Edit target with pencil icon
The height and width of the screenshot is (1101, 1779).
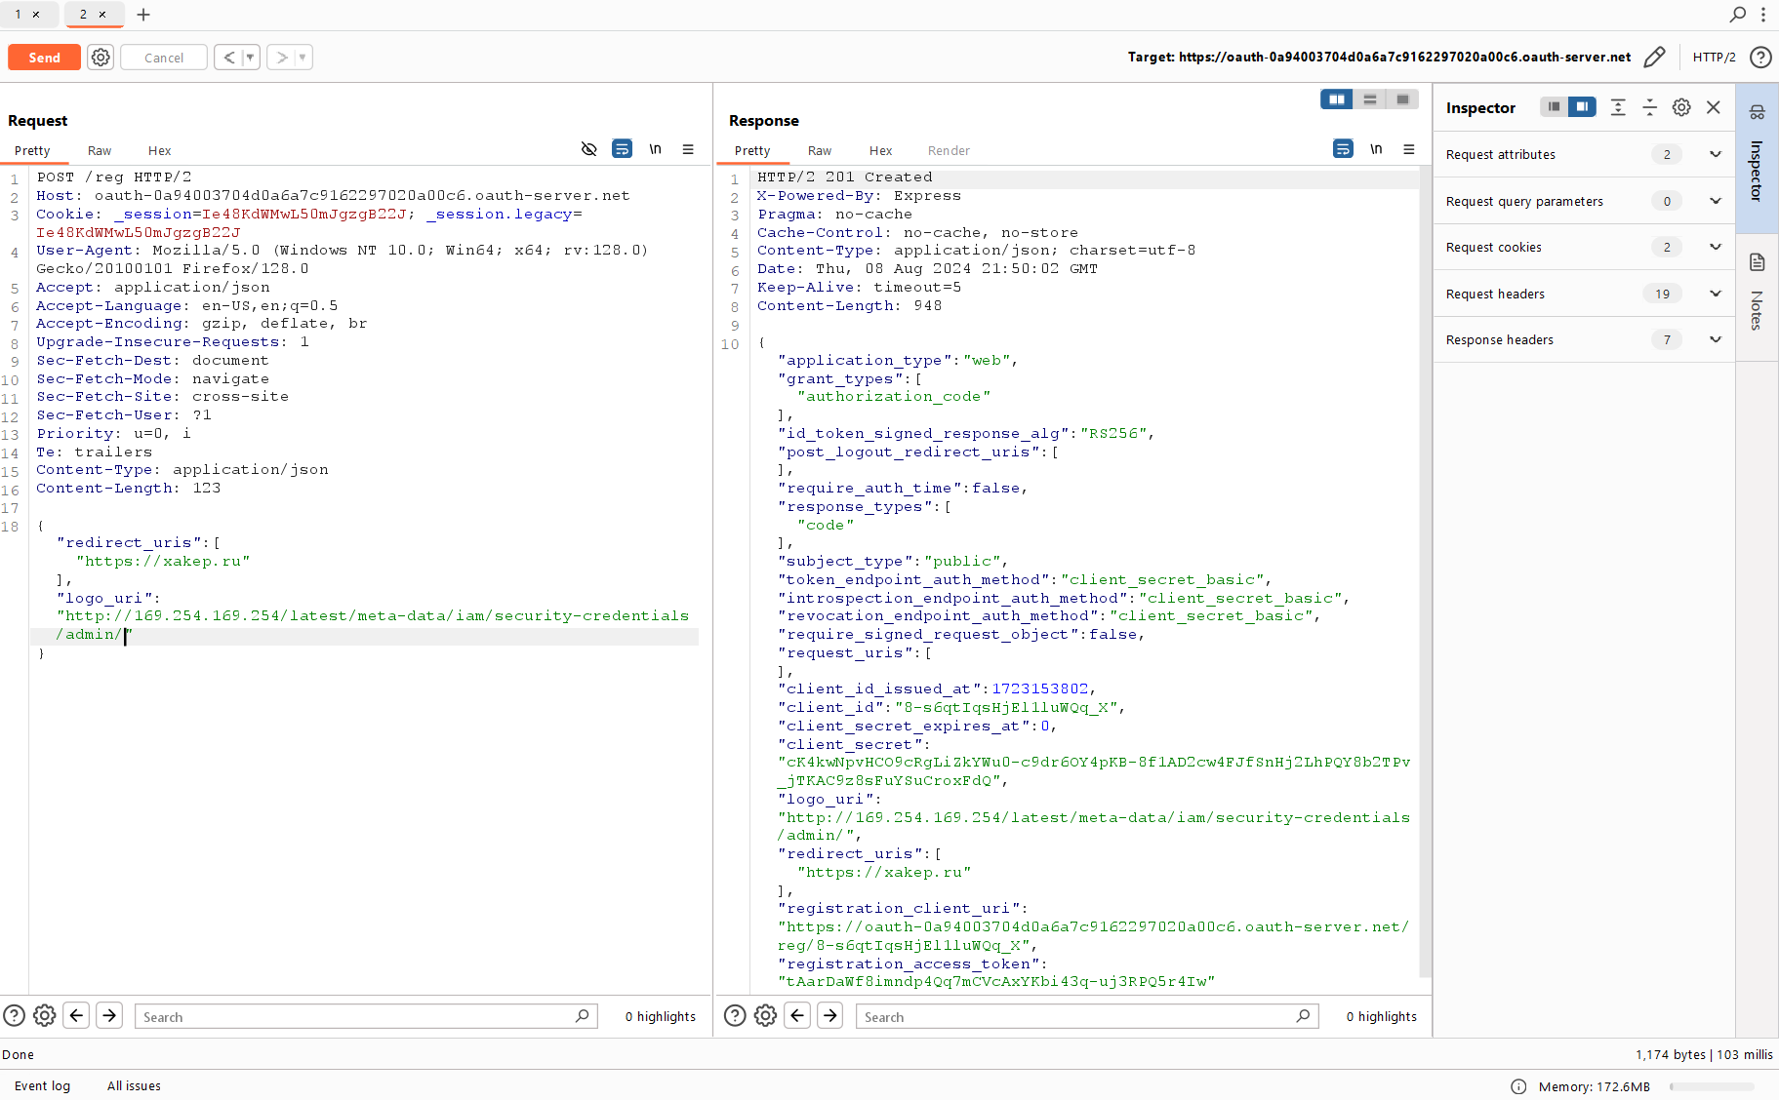coord(1654,58)
